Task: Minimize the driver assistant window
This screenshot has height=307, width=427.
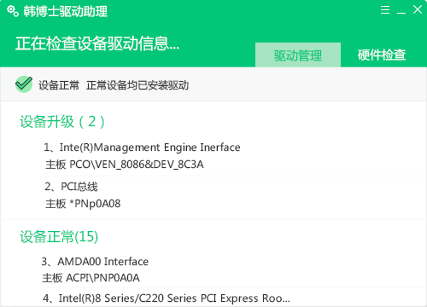Action: (x=401, y=13)
